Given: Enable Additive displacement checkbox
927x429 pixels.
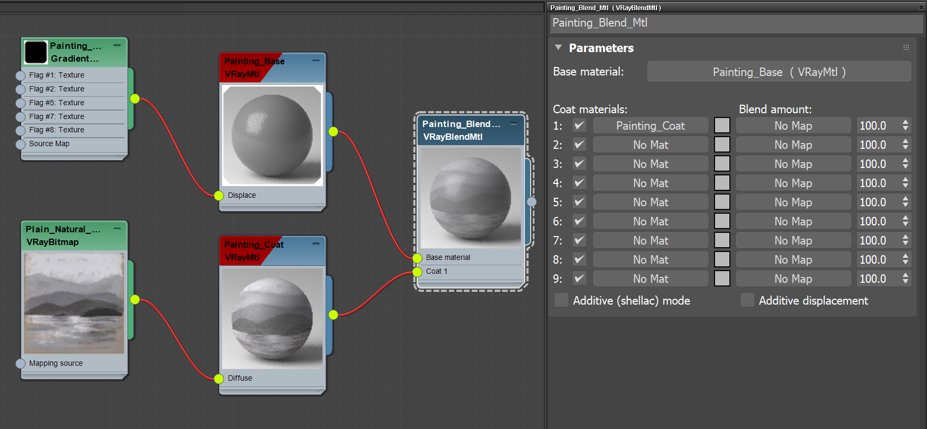Looking at the screenshot, I should click(x=747, y=300).
